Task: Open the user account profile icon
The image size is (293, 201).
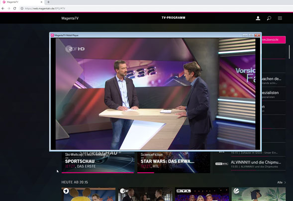Action: pos(258,18)
